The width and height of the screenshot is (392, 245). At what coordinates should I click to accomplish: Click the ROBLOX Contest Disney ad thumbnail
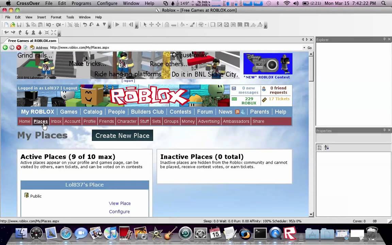[x=268, y=64]
